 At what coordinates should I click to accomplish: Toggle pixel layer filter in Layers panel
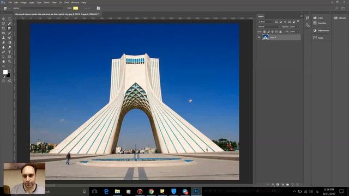tap(276, 22)
